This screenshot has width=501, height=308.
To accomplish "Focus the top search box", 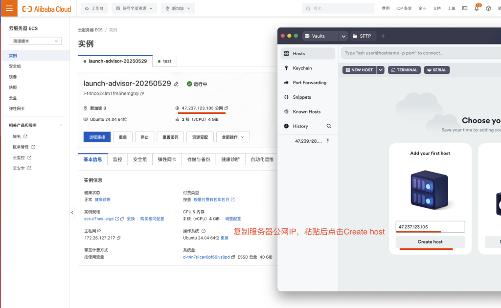I will tap(338, 8).
